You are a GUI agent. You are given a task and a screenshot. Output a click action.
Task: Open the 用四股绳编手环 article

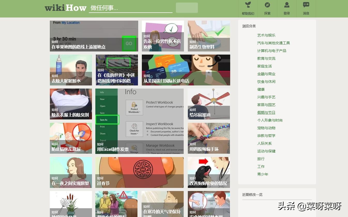point(208,138)
